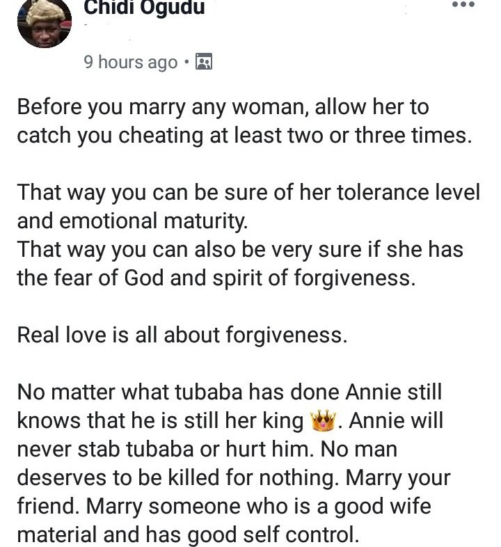Click the friends audience privacy icon
This screenshot has width=501, height=547.
(204, 62)
